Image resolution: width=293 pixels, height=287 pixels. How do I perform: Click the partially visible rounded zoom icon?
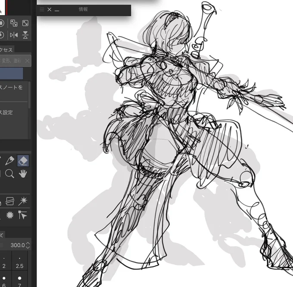click(x=2, y=23)
